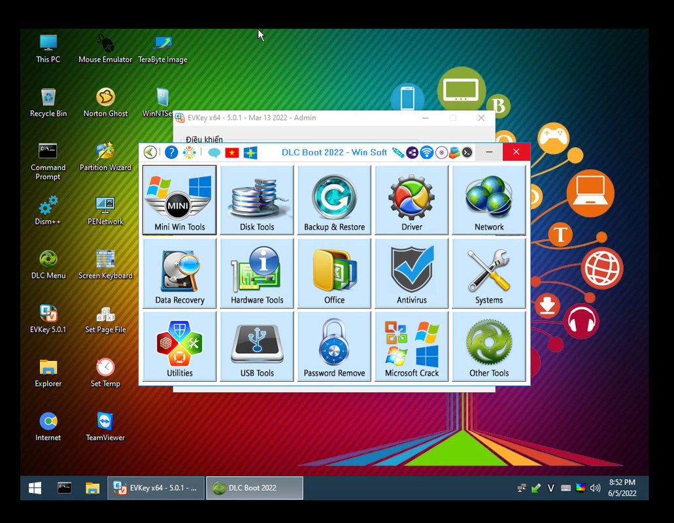Viewport: 674px width, 523px height.
Task: Click the Windows logo with plus icon
Action: pyautogui.click(x=250, y=152)
